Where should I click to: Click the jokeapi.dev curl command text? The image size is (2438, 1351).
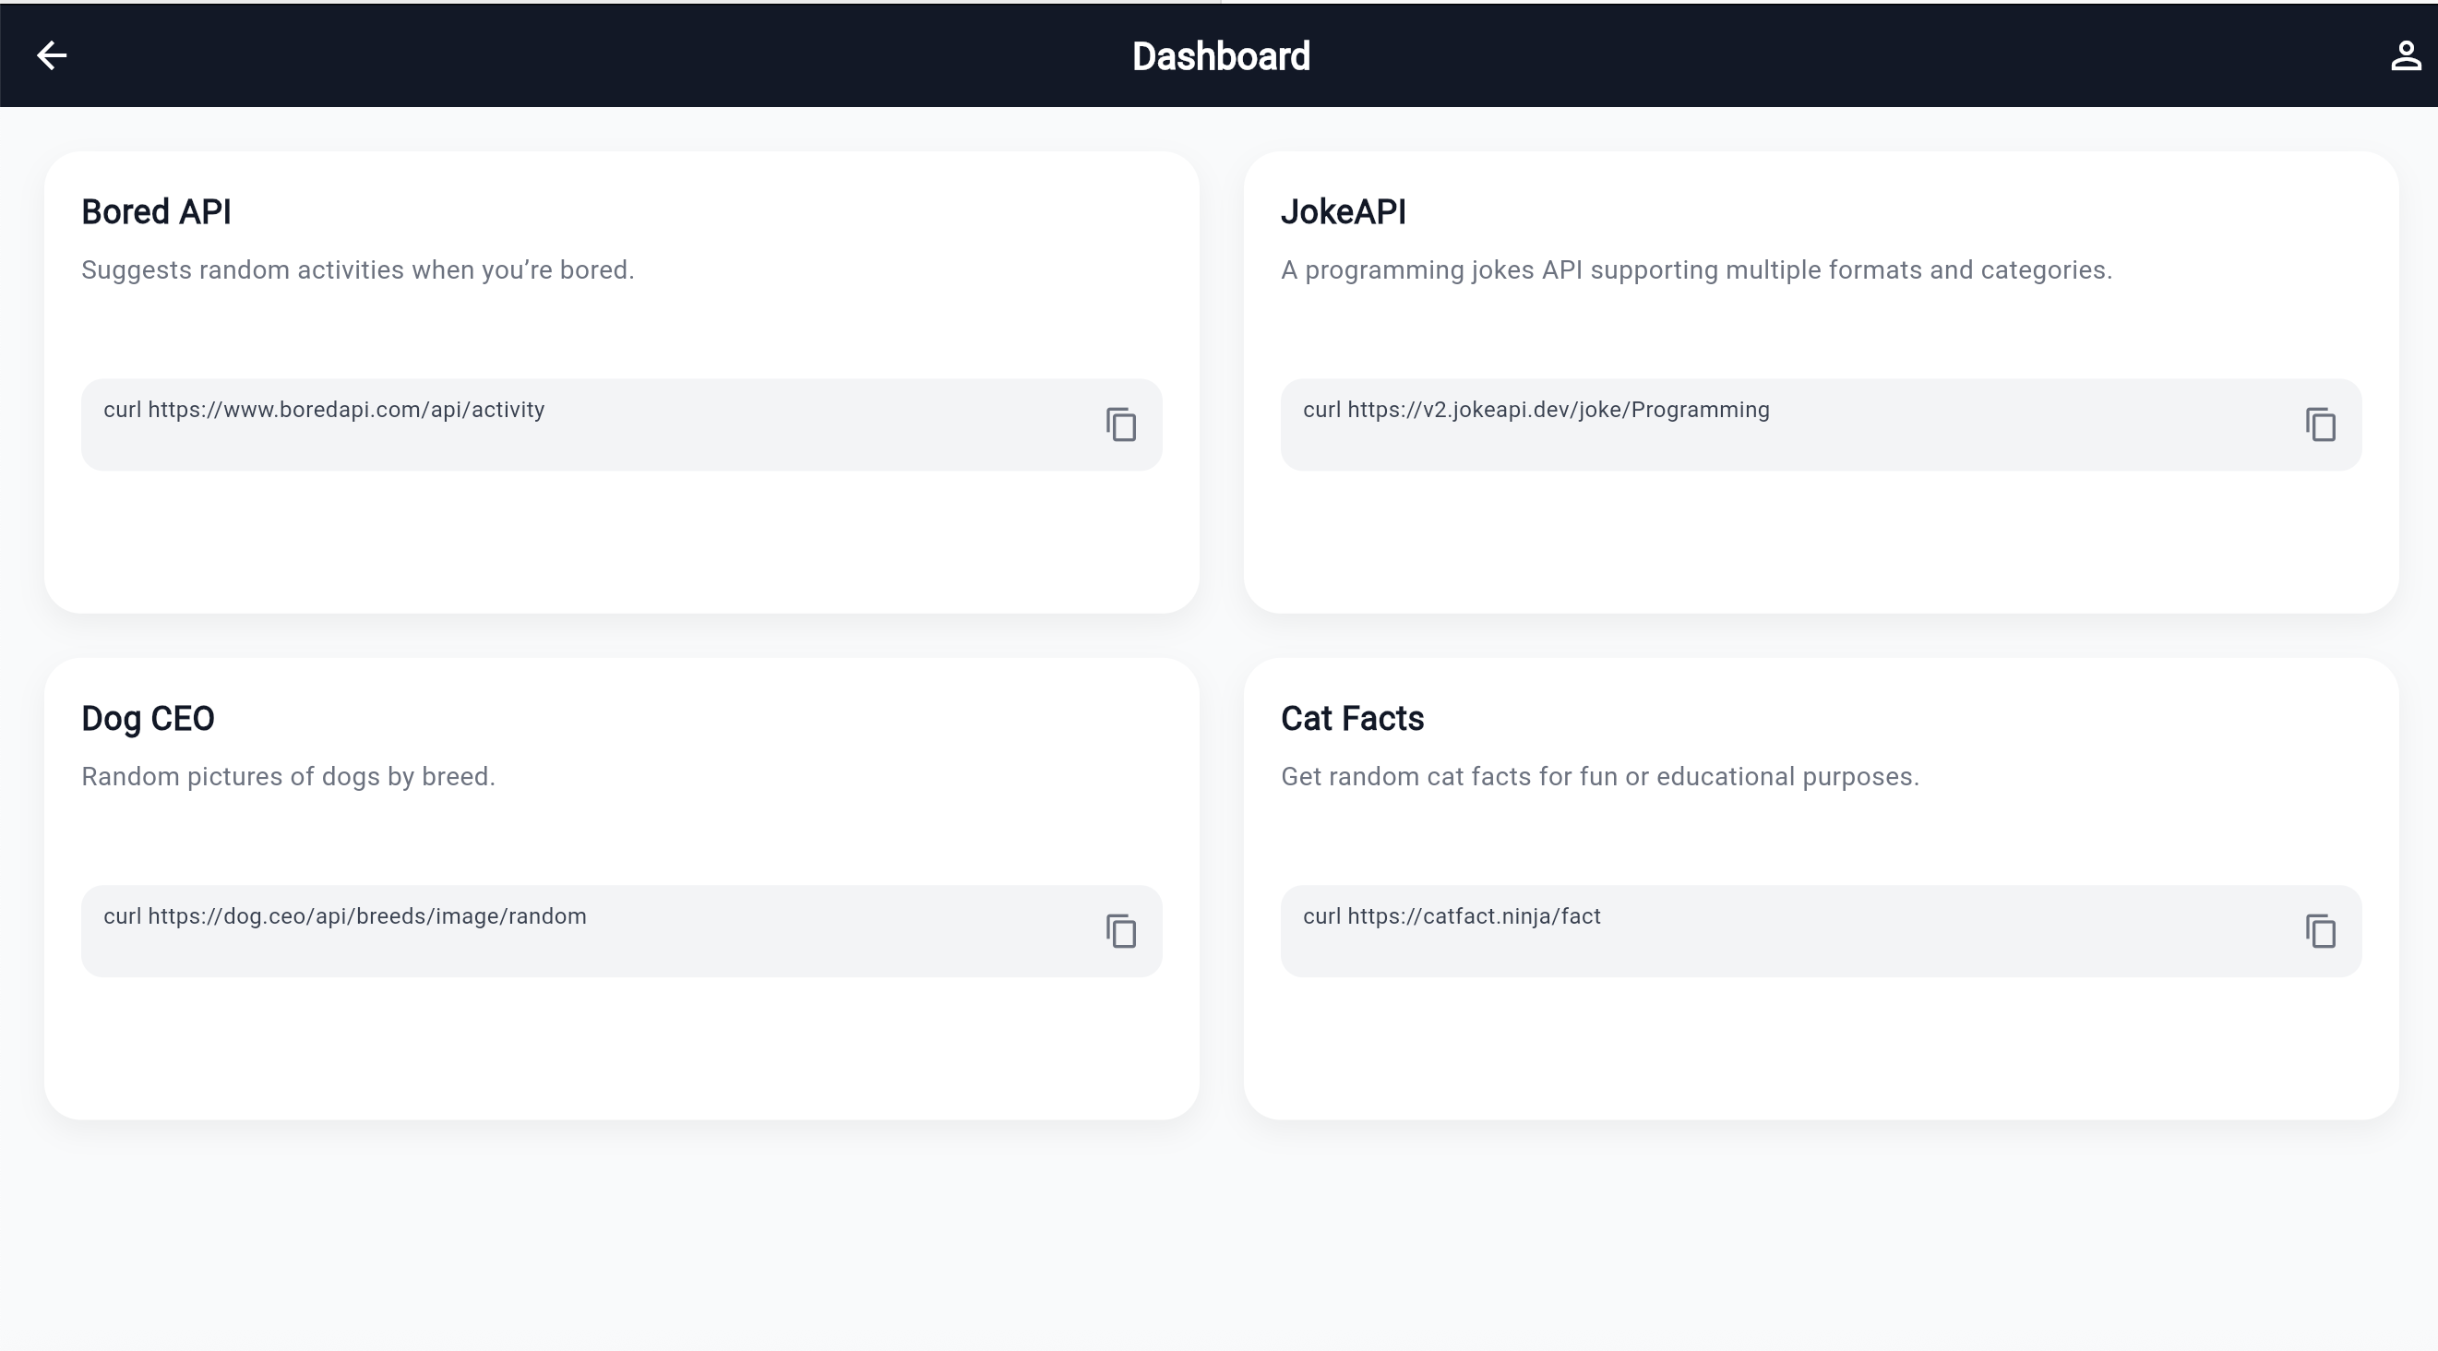coord(1536,410)
